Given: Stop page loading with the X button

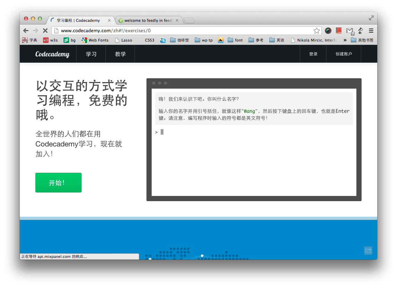Looking at the screenshot, I should point(45,30).
